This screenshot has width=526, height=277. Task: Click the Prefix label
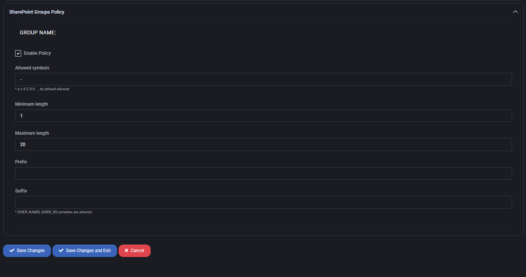pos(21,162)
